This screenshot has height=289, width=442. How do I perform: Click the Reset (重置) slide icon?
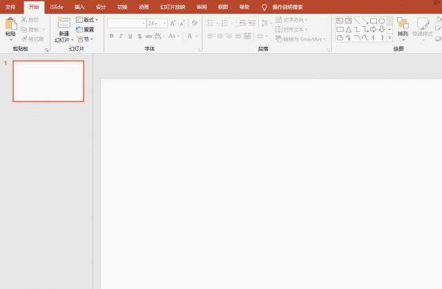(86, 30)
